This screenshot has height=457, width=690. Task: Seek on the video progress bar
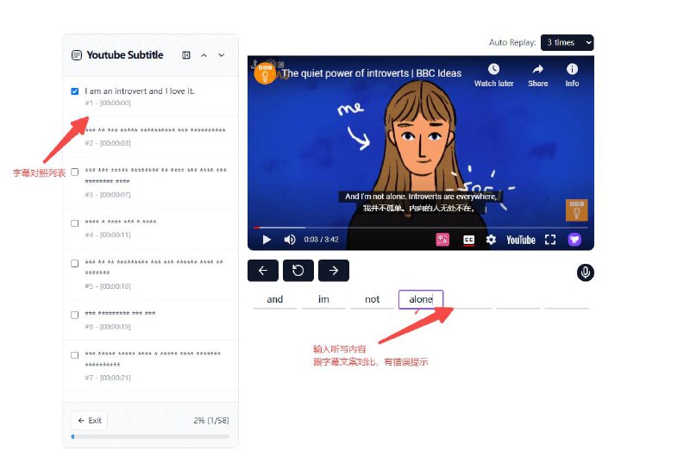421,228
